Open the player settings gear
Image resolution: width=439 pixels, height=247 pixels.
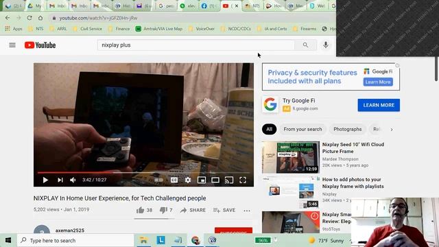pyautogui.click(x=188, y=180)
